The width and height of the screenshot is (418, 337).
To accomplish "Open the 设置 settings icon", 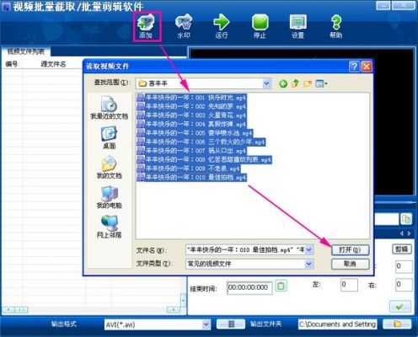I will click(x=297, y=26).
